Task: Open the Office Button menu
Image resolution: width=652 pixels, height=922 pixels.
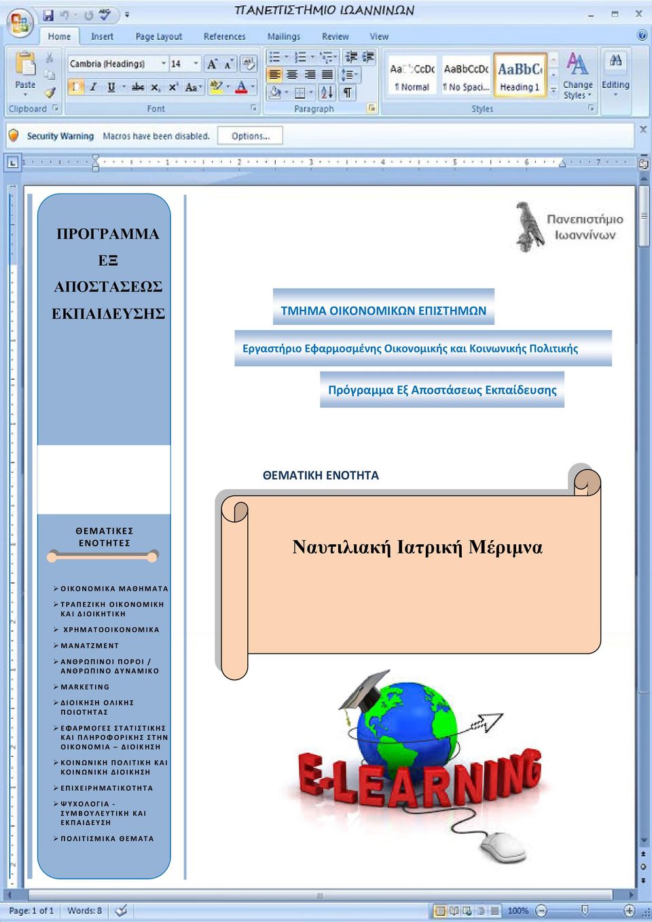Action: (x=20, y=24)
